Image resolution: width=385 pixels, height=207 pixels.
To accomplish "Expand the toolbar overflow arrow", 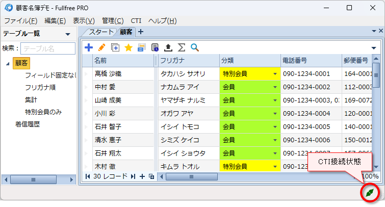I will pos(374,48).
